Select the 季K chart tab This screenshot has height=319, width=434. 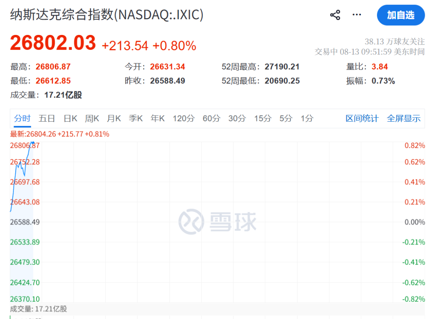pyautogui.click(x=136, y=118)
